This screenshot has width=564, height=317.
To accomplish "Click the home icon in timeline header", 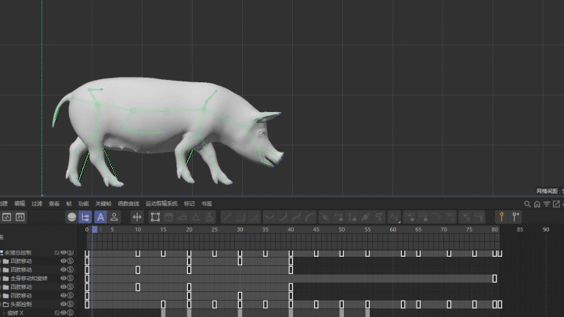I will (x=537, y=204).
